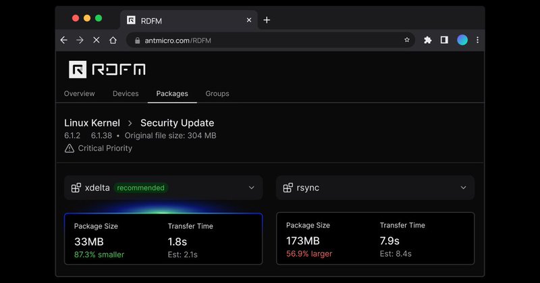Click the xdelta package icon
The height and width of the screenshot is (283, 540).
pyautogui.click(x=76, y=188)
